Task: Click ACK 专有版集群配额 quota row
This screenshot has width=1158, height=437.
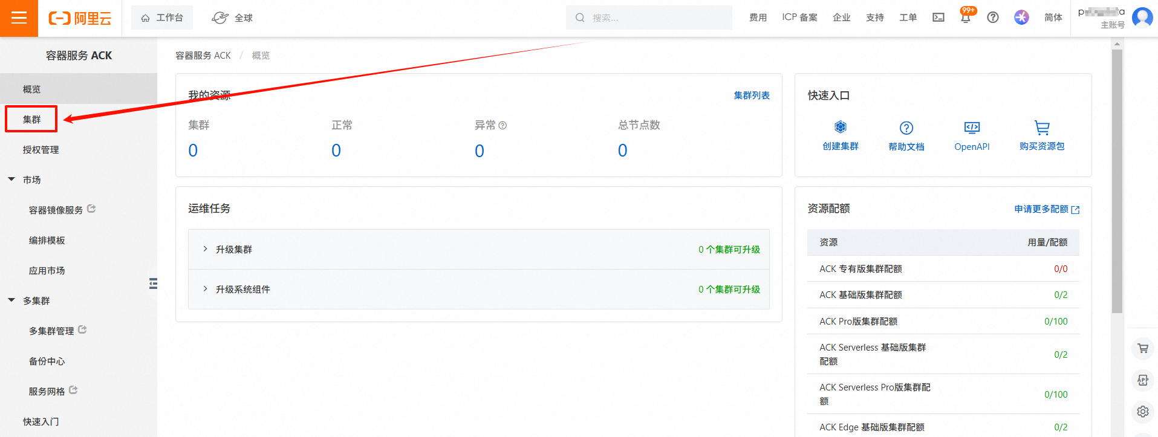Action: pos(943,269)
